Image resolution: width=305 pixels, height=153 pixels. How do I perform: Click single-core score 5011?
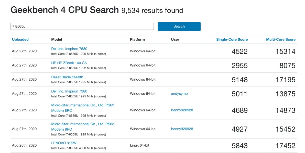coord(239,94)
